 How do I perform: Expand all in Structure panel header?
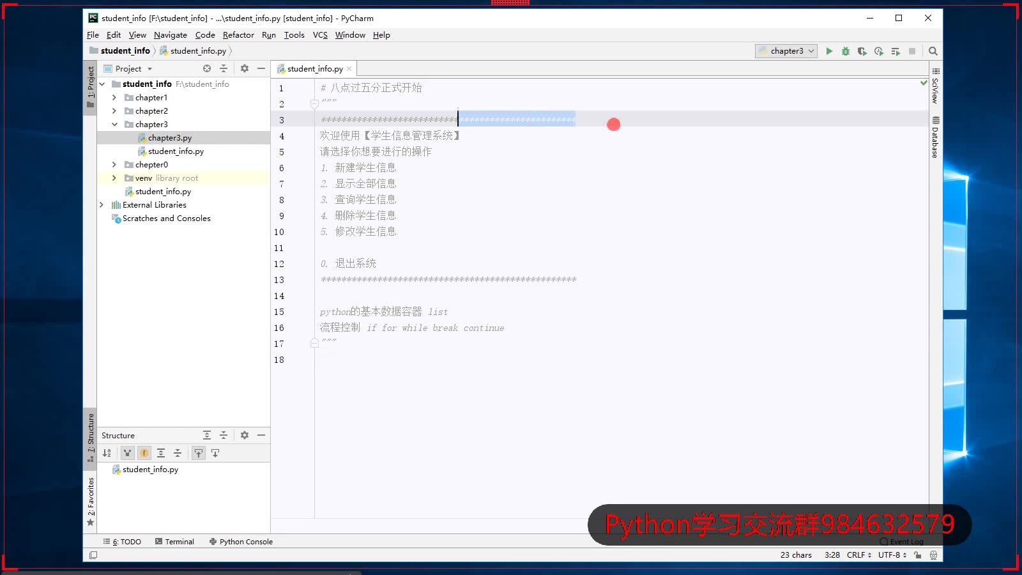[x=207, y=435]
